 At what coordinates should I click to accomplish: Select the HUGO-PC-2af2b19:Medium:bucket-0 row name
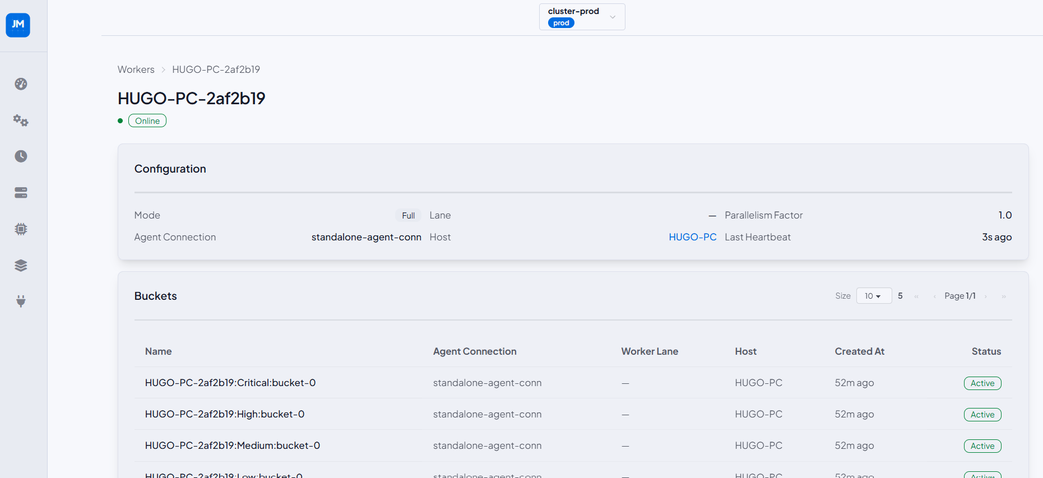(233, 445)
